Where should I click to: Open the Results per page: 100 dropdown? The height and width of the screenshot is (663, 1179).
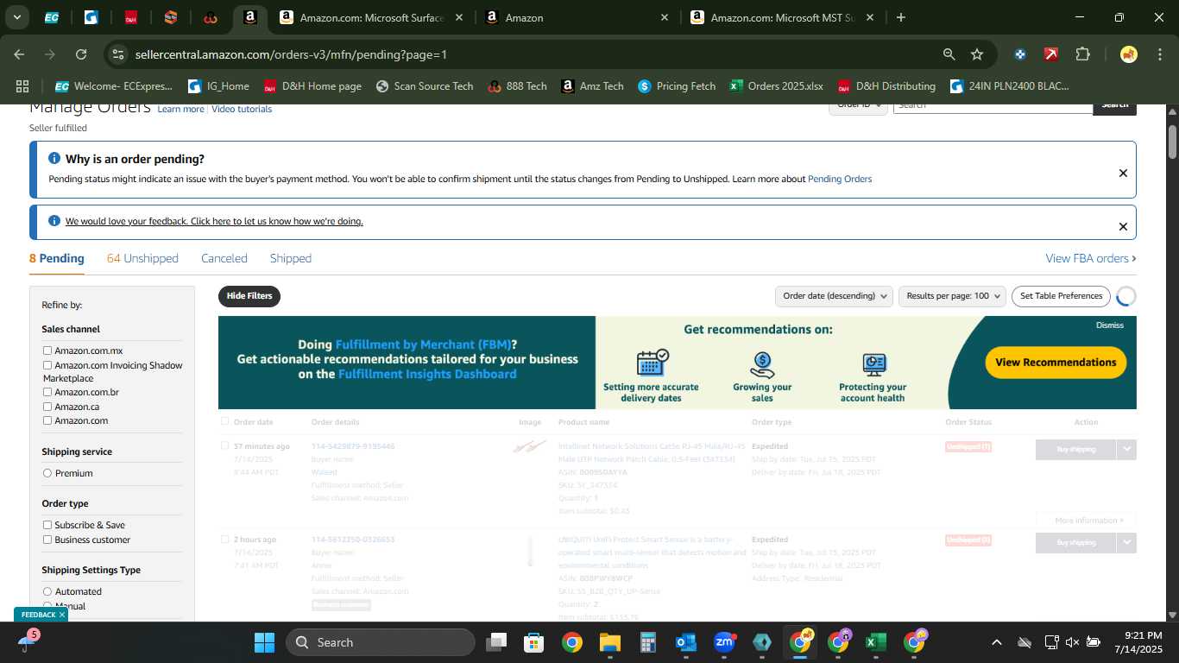(952, 296)
